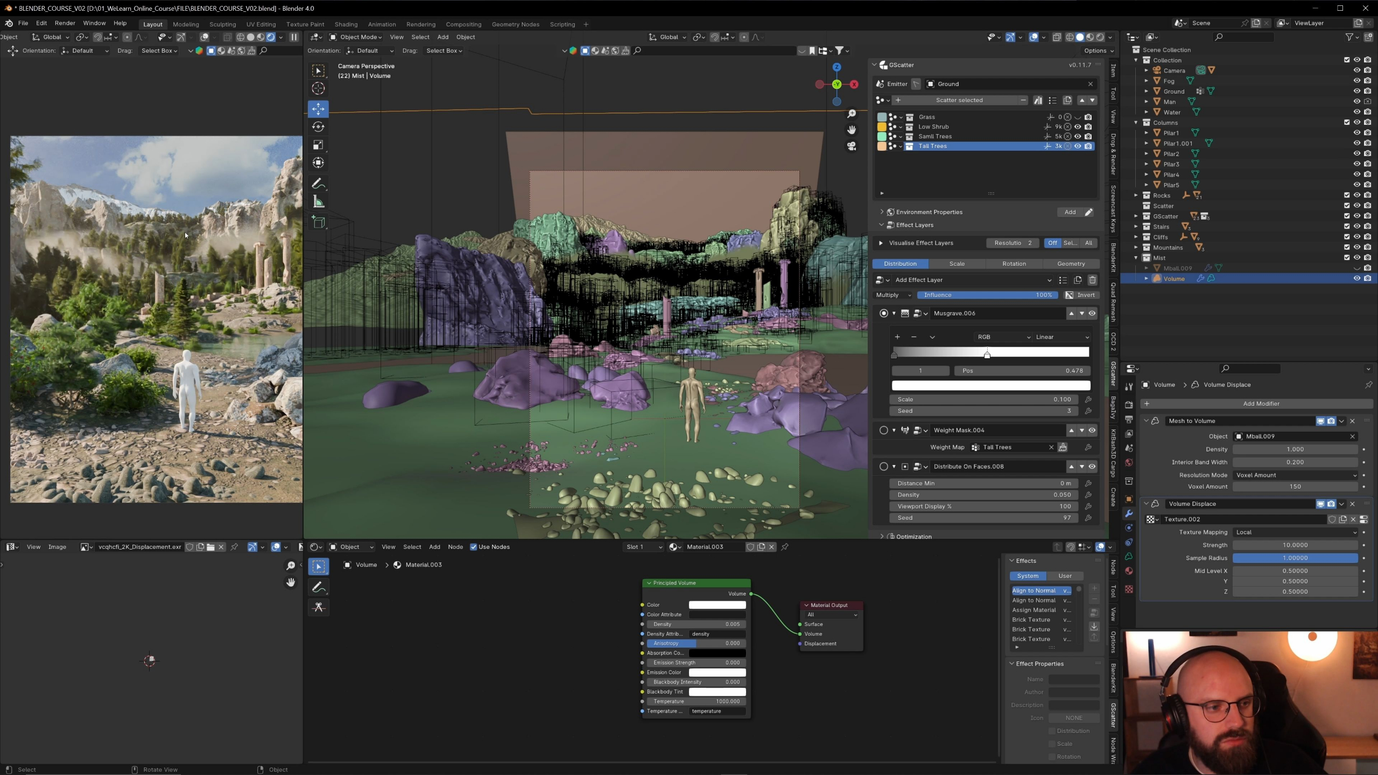The height and width of the screenshot is (775, 1378).
Task: Hide Tall Trees scatter layer visibility
Action: pos(1078,146)
